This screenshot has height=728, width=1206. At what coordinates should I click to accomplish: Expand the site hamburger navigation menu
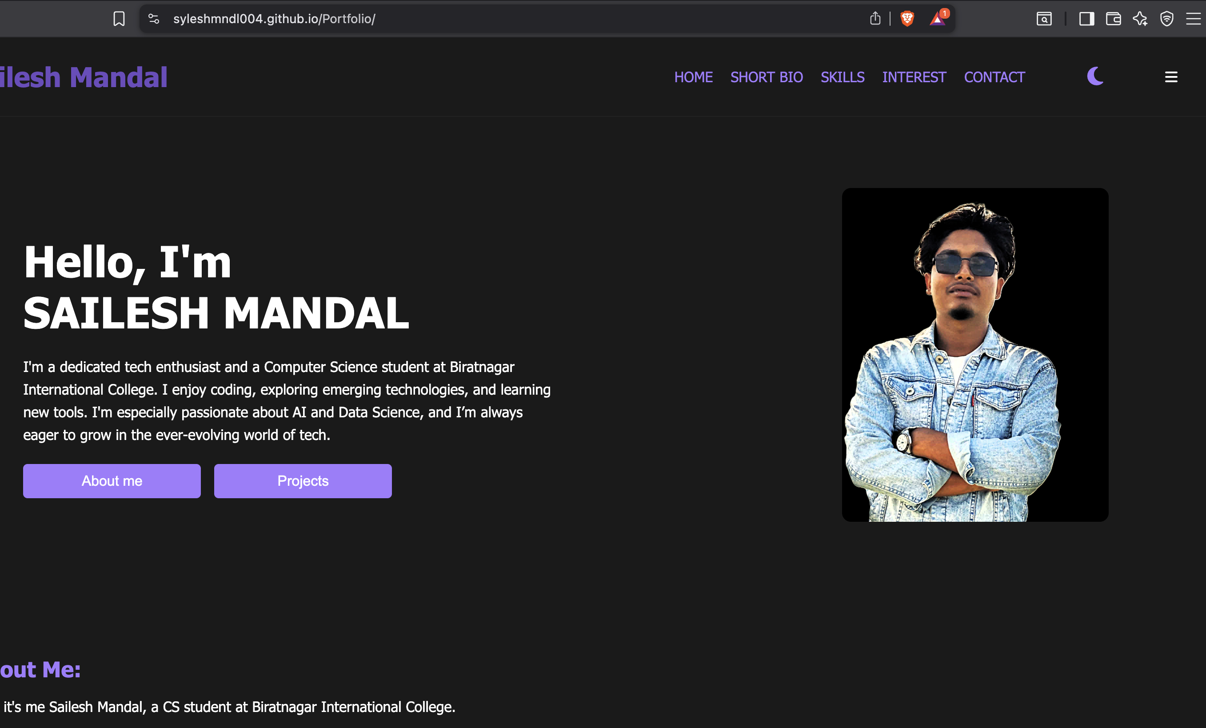[1171, 77]
